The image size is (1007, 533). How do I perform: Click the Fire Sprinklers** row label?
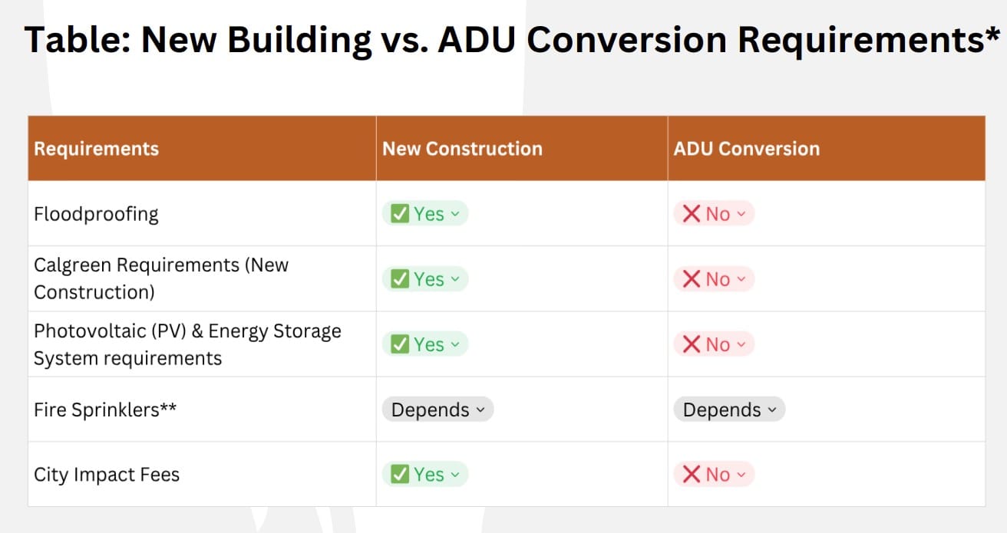click(105, 410)
